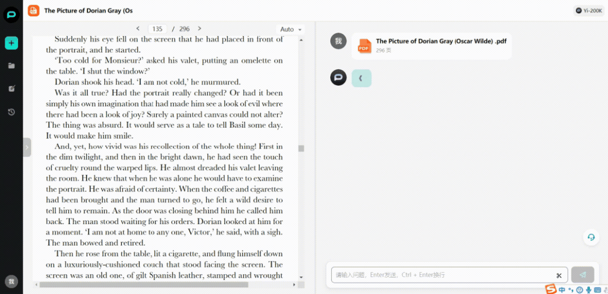Click the scissors icon in input box

[559, 275]
